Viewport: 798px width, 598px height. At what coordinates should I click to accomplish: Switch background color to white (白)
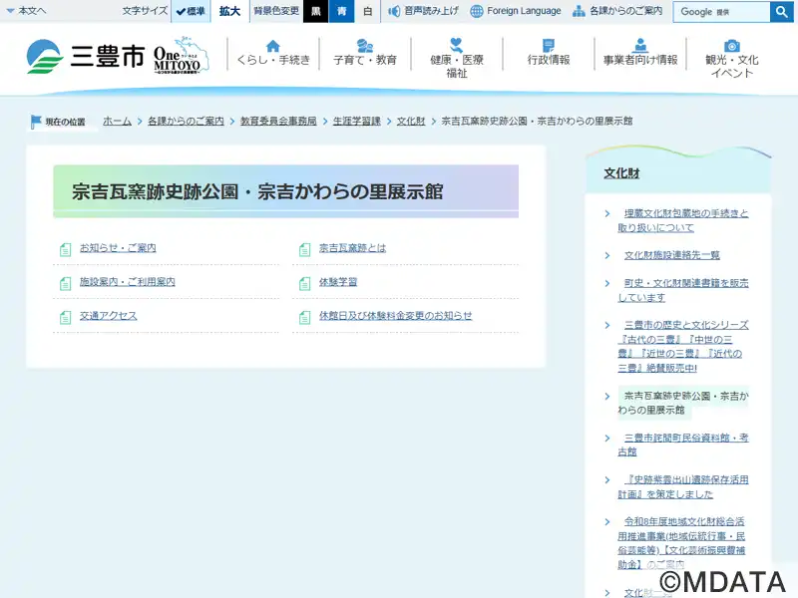pos(367,12)
